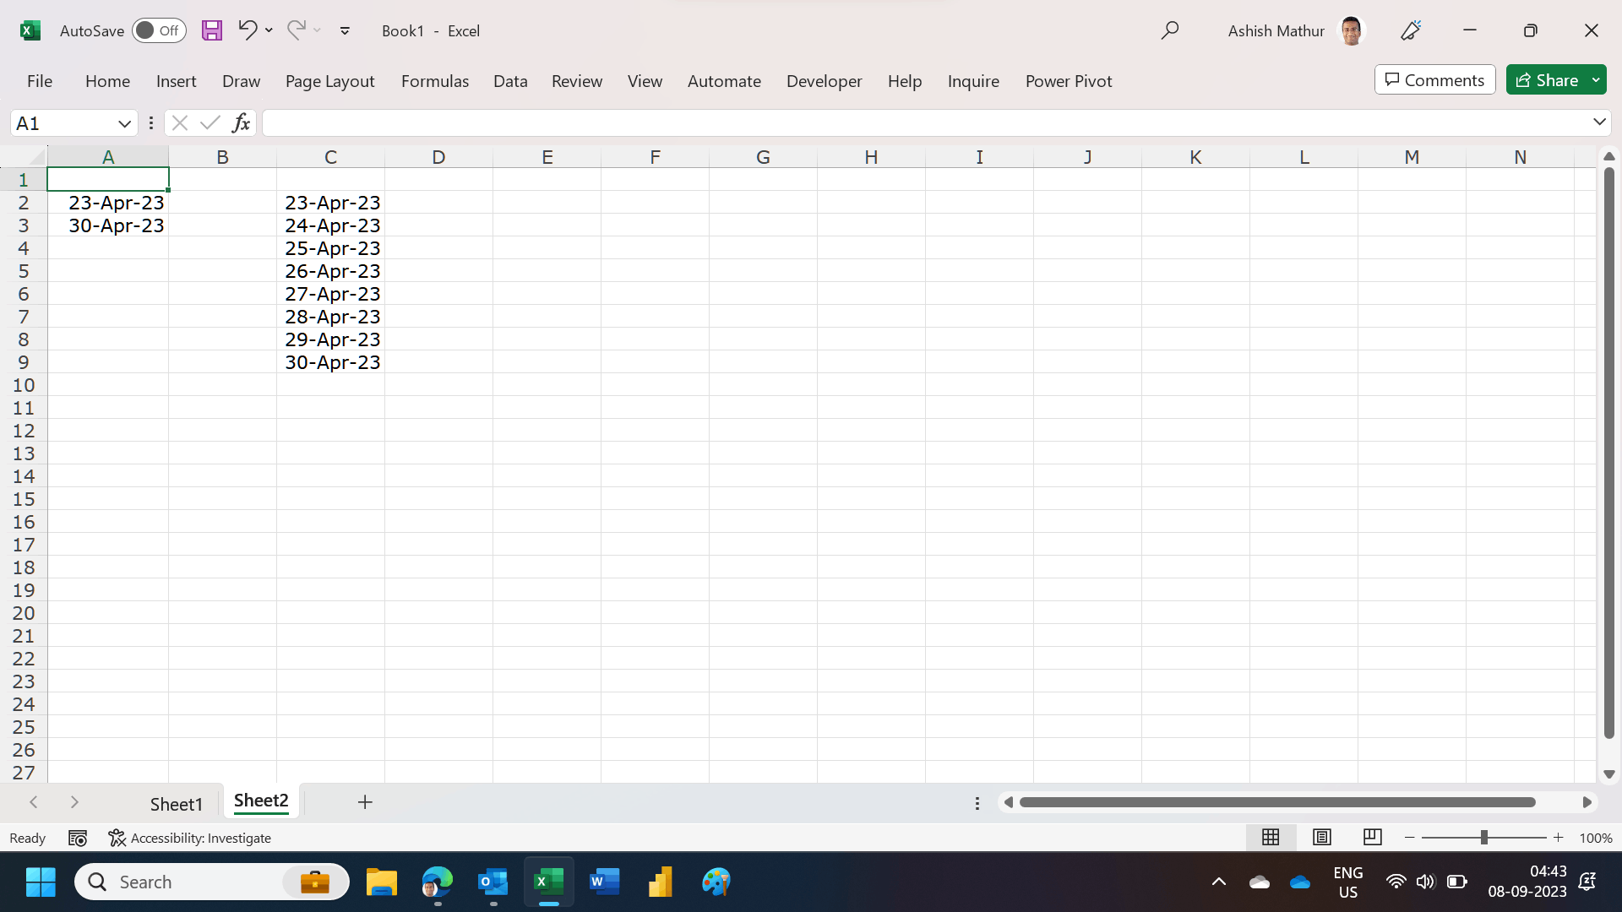Open the Name Box dropdown arrow
The width and height of the screenshot is (1622, 912).
point(124,123)
